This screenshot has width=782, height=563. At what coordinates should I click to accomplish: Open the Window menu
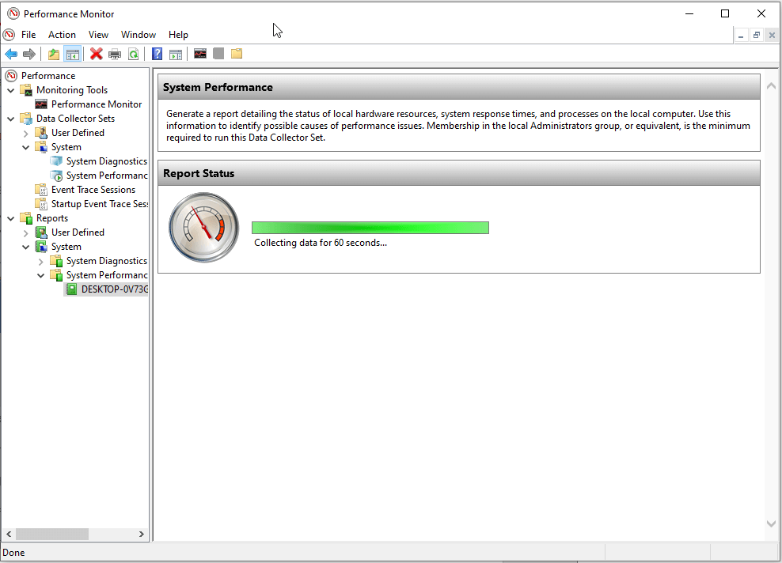pos(138,34)
